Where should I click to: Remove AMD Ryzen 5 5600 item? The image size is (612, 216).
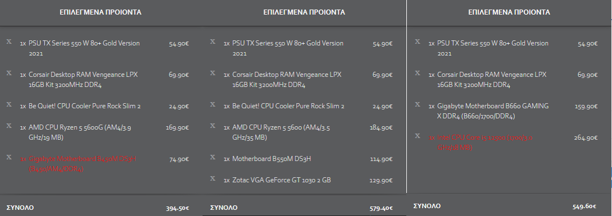213,126
